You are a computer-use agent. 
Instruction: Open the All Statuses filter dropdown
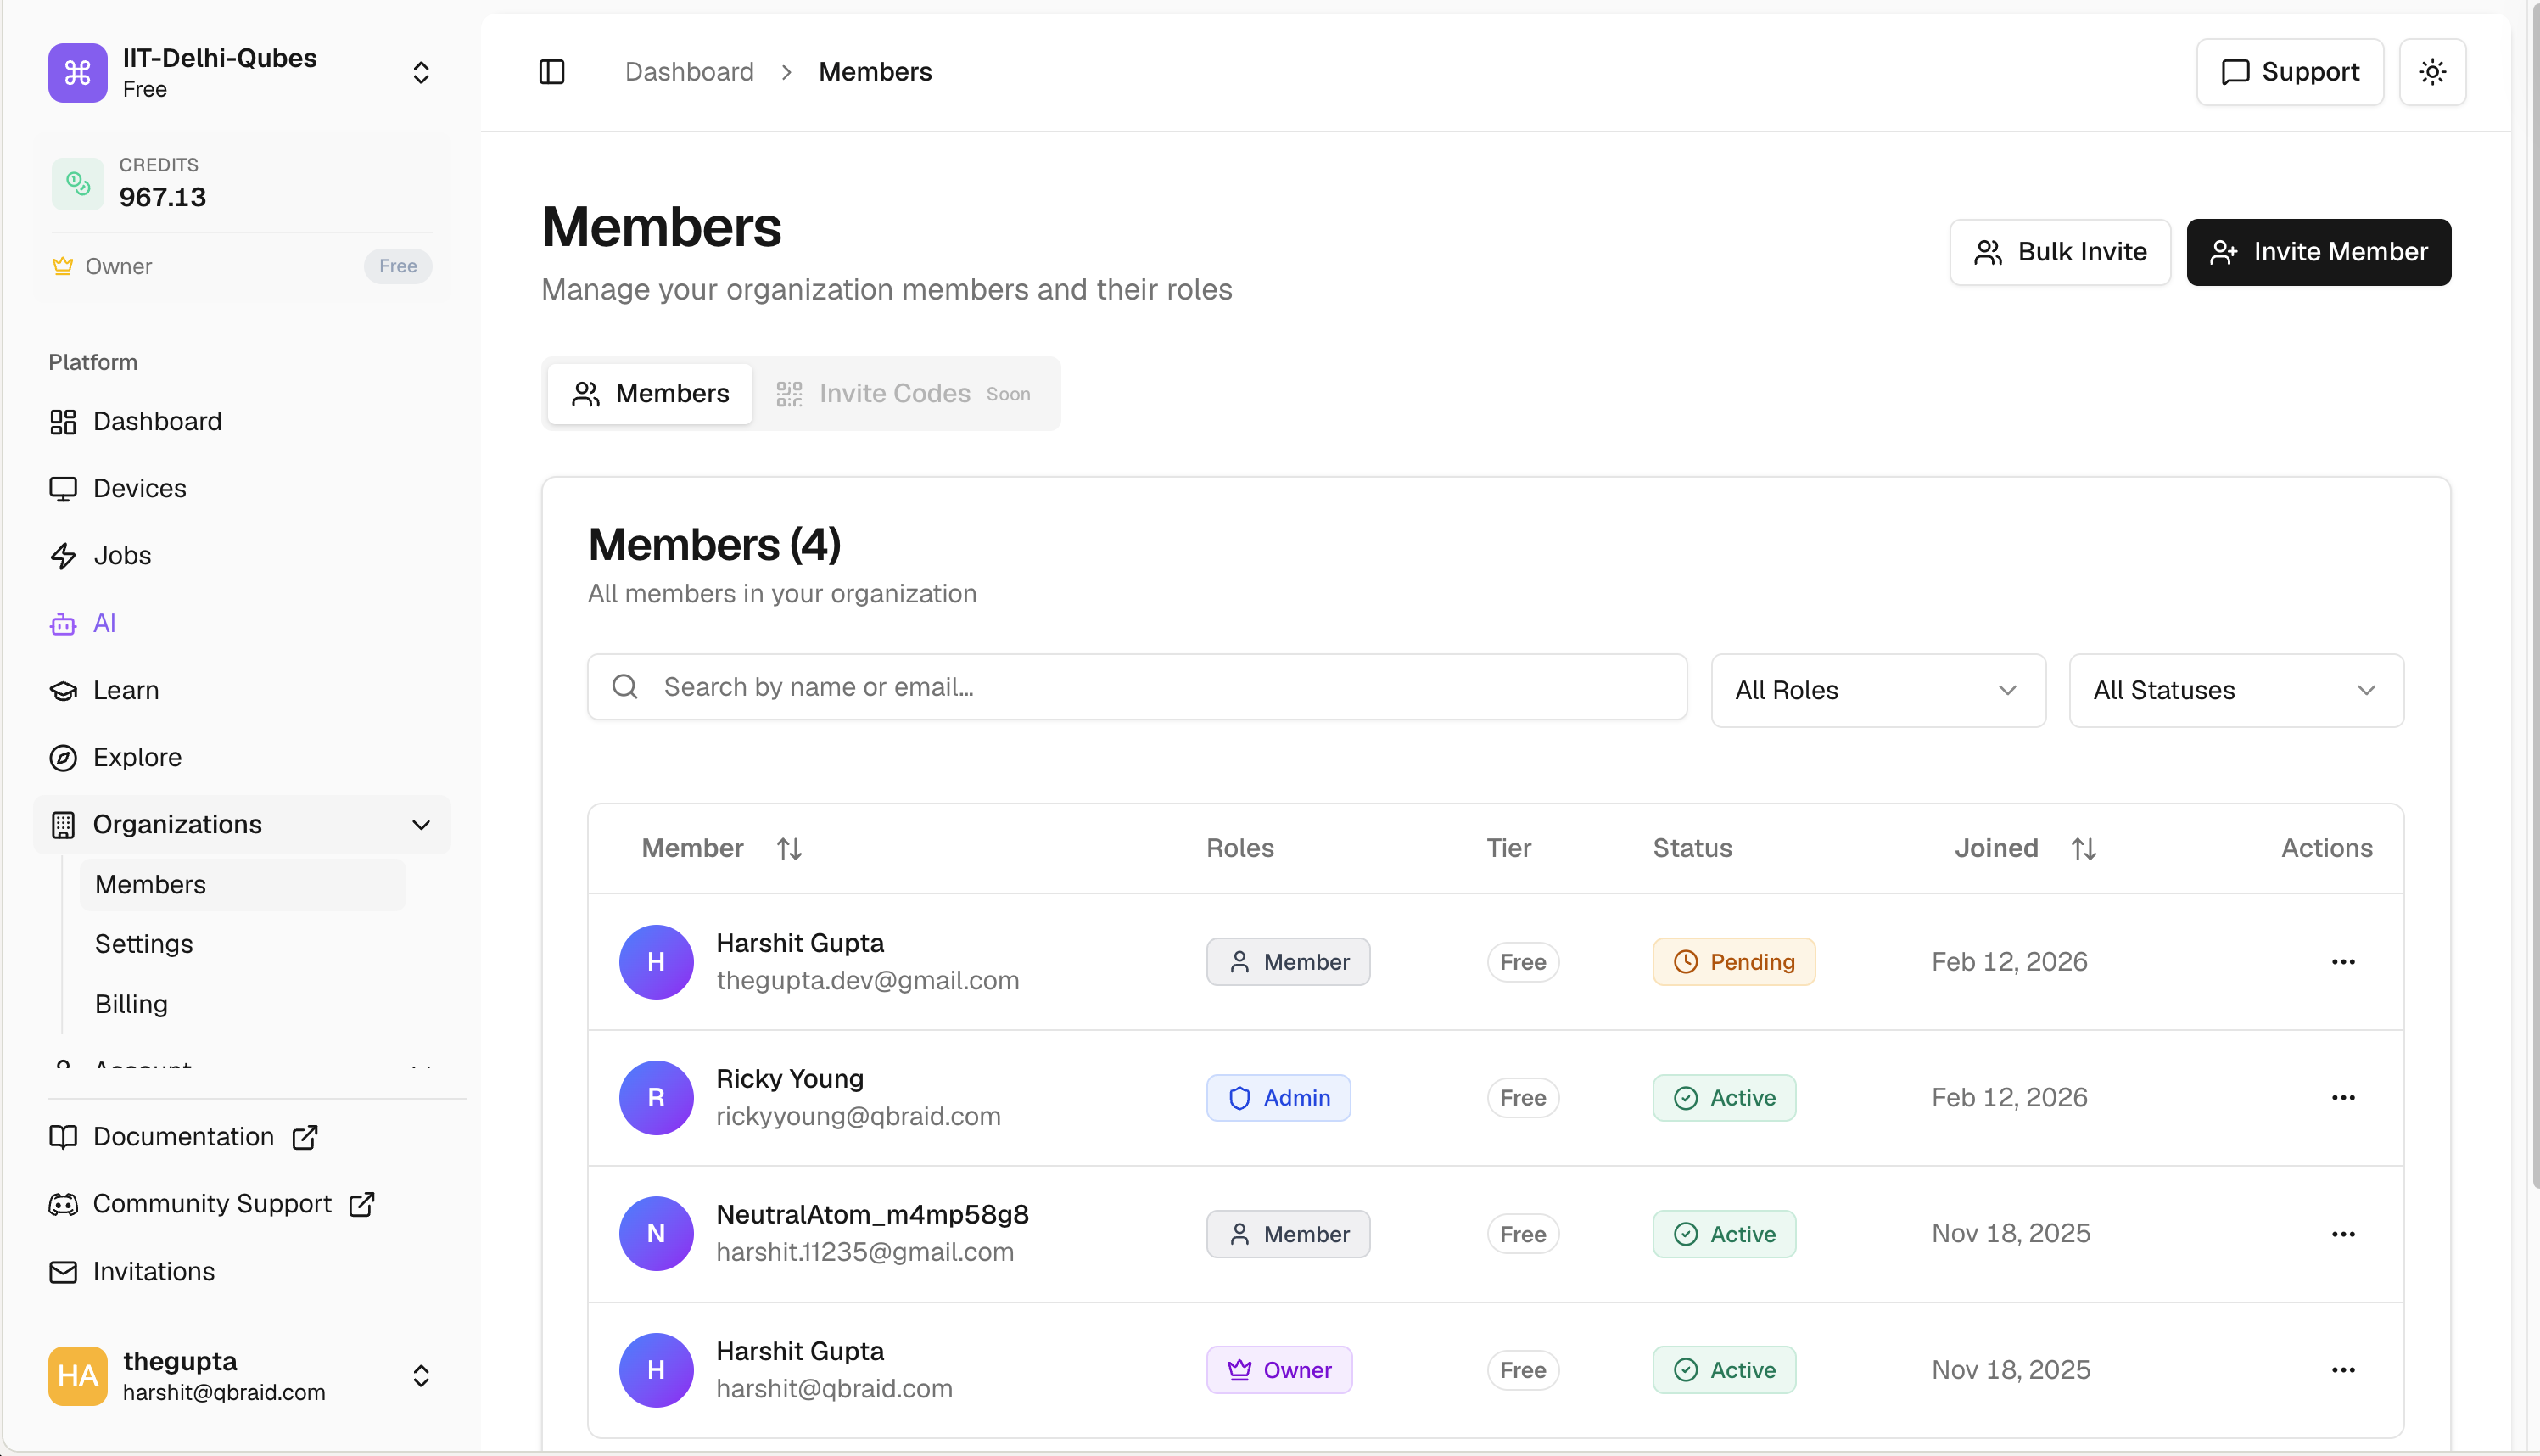pos(2235,690)
